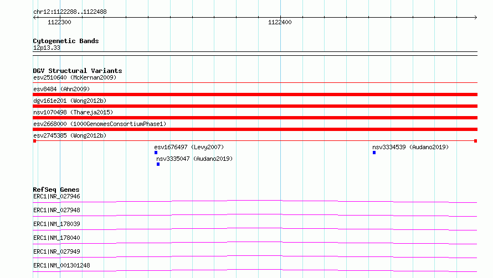Select transcript ERC1|NR_027949
Image resolution: width=493 pixels, height=278 pixels.
coord(57,251)
